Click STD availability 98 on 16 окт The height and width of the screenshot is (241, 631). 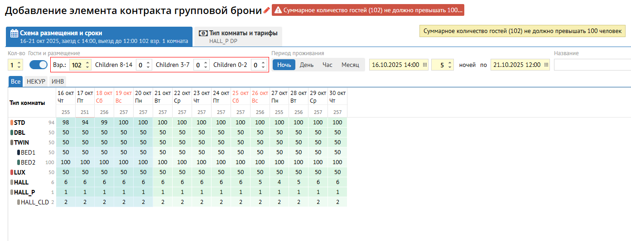(66, 123)
